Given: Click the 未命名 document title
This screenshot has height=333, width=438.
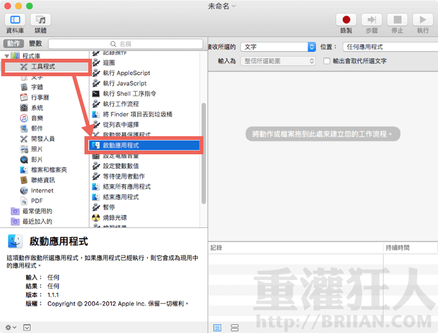Looking at the screenshot, I should 219,6.
